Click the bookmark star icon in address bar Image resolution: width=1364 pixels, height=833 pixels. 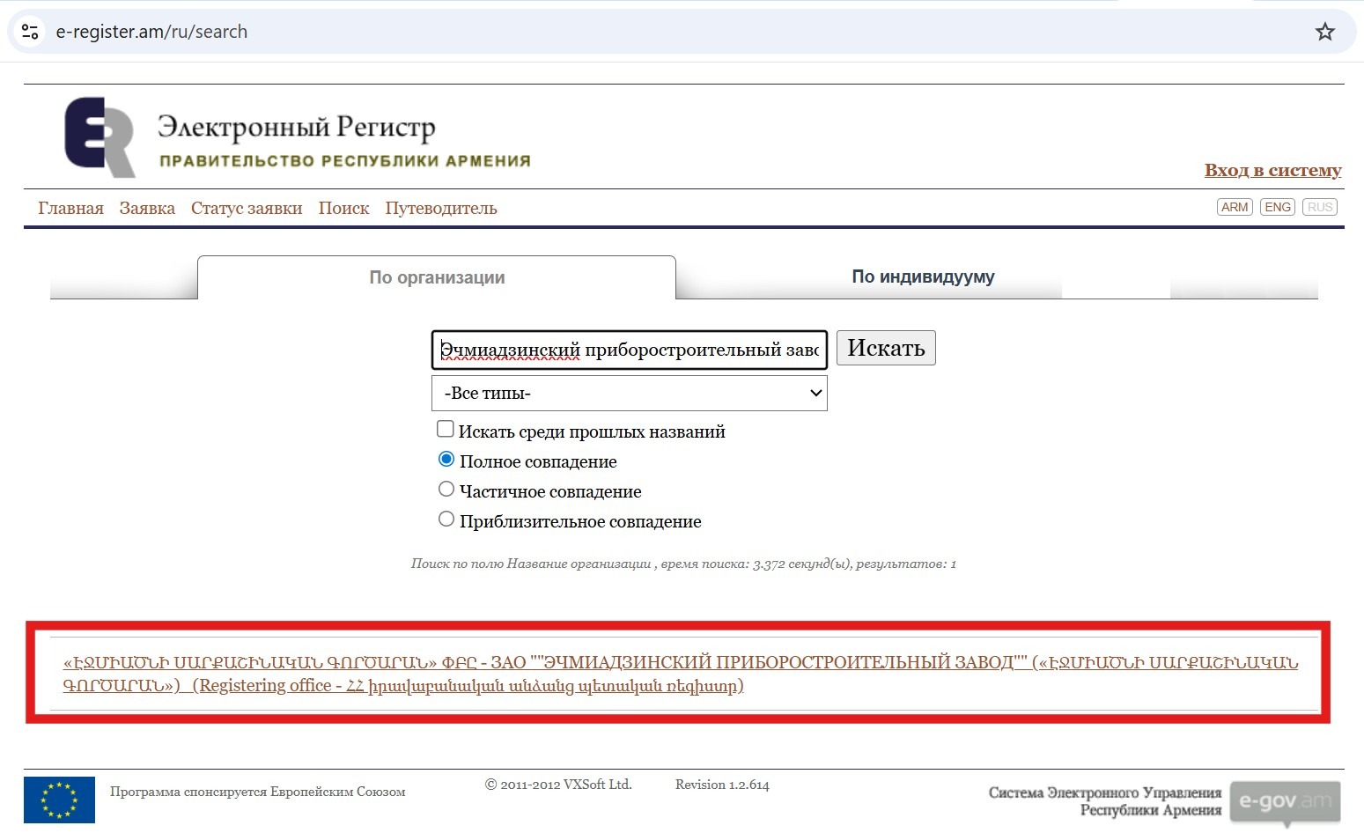point(1324,33)
